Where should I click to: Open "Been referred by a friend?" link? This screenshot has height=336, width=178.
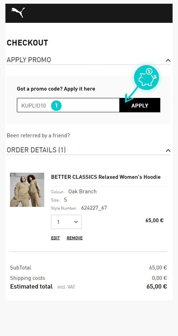[38, 136]
